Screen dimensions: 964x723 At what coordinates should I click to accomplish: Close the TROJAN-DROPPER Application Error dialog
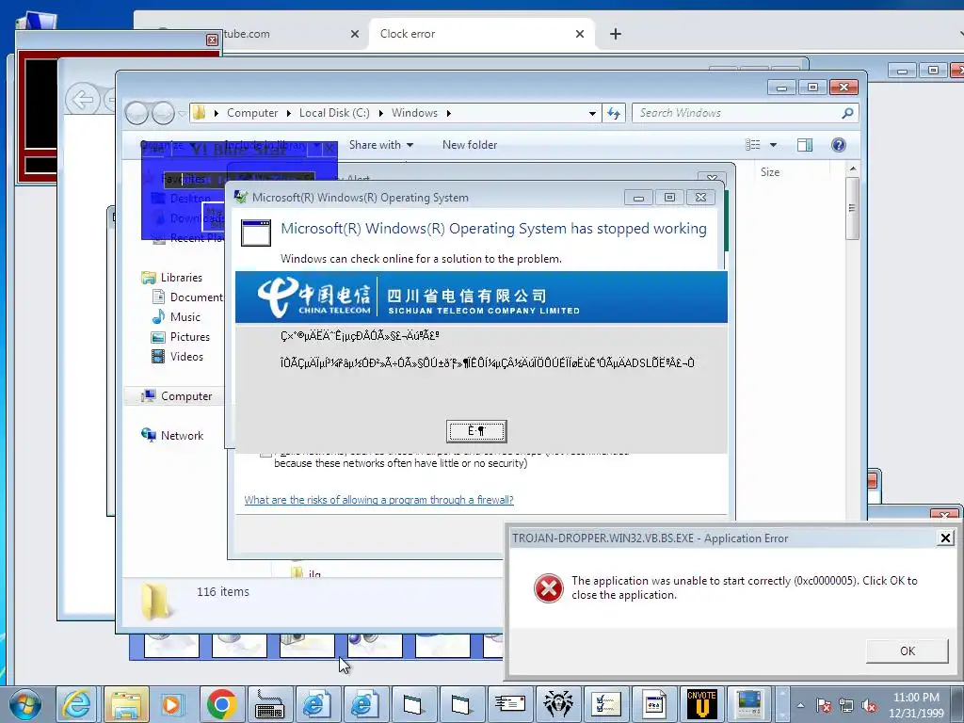coord(945,538)
